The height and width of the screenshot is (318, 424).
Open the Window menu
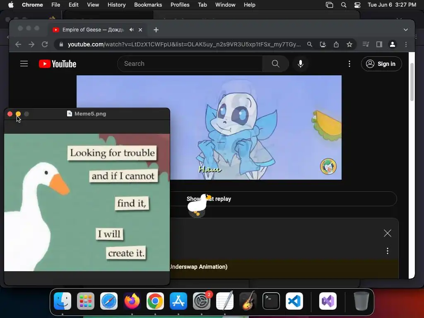tap(225, 5)
